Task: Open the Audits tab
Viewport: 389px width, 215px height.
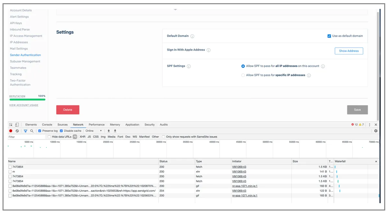Action: (x=164, y=125)
